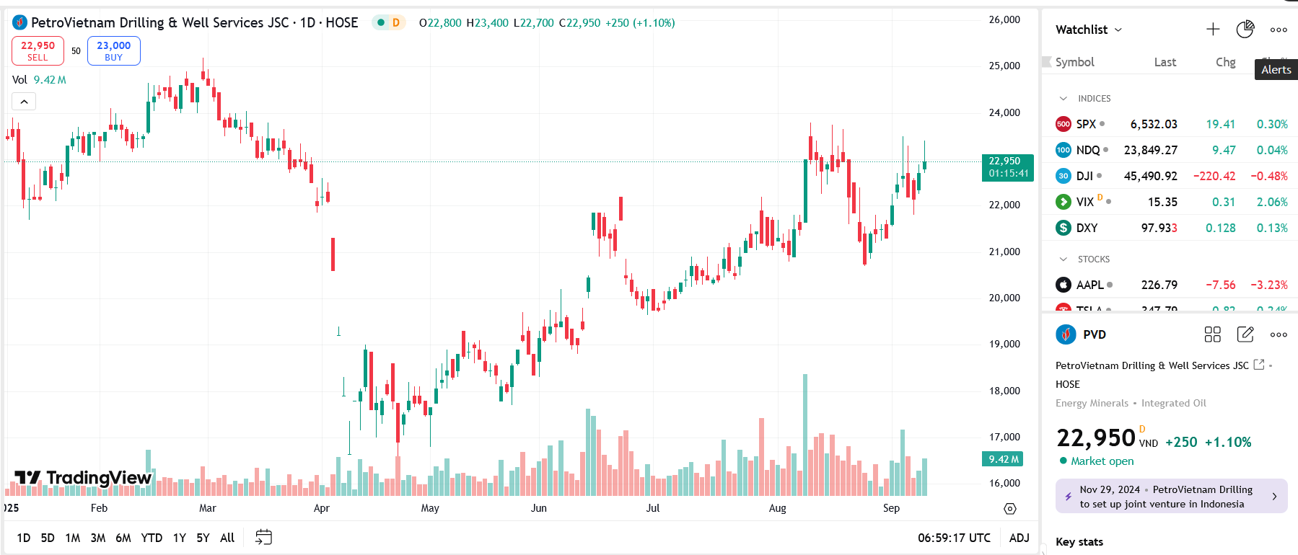The height and width of the screenshot is (555, 1298).
Task: Click the DJI index logo icon
Action: pos(1064,176)
